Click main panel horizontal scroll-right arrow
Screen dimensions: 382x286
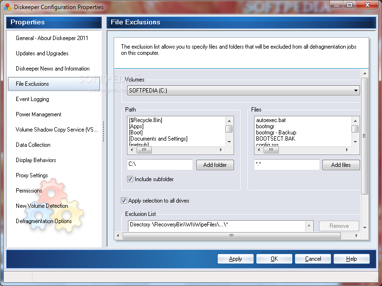356,235
